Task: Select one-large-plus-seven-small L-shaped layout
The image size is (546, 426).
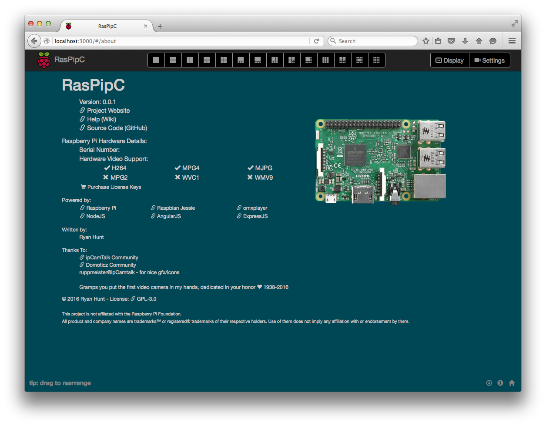Action: [x=309, y=60]
